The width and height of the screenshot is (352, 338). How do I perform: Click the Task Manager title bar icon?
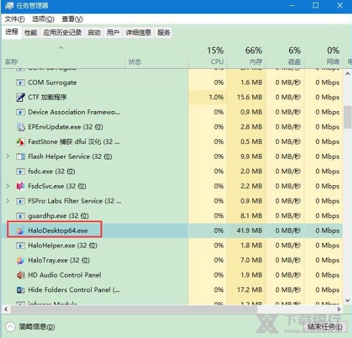tap(9, 6)
